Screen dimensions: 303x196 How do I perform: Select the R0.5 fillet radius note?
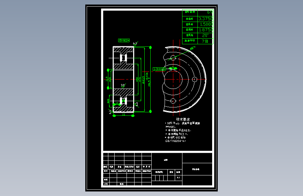(178, 130)
